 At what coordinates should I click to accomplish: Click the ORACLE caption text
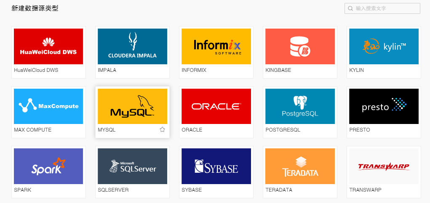coord(192,130)
